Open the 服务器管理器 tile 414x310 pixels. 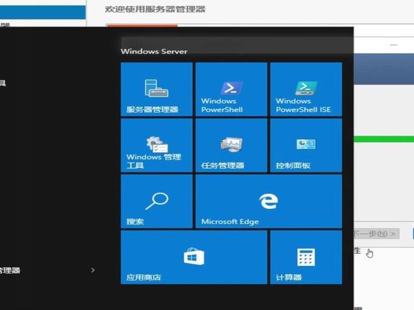click(157, 89)
